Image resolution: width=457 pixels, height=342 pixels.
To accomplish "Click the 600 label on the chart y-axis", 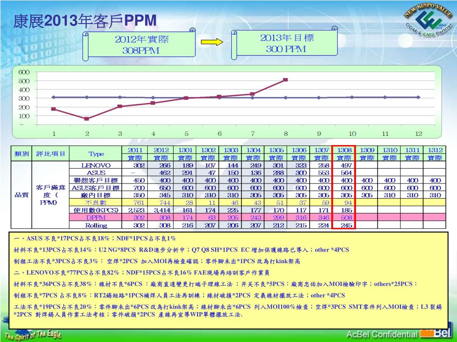I will point(24,72).
